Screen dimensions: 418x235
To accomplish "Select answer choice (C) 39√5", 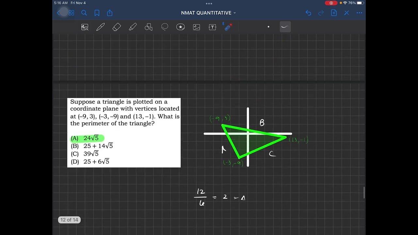I will tap(85, 154).
